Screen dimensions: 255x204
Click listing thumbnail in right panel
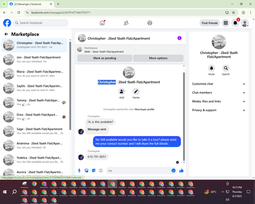(219, 42)
